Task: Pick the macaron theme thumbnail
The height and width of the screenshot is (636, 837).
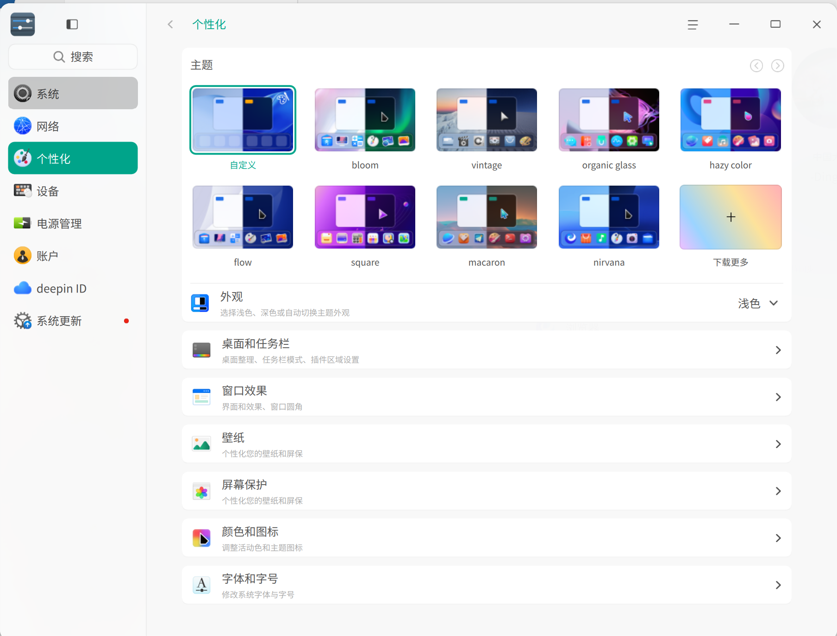Action: [487, 217]
